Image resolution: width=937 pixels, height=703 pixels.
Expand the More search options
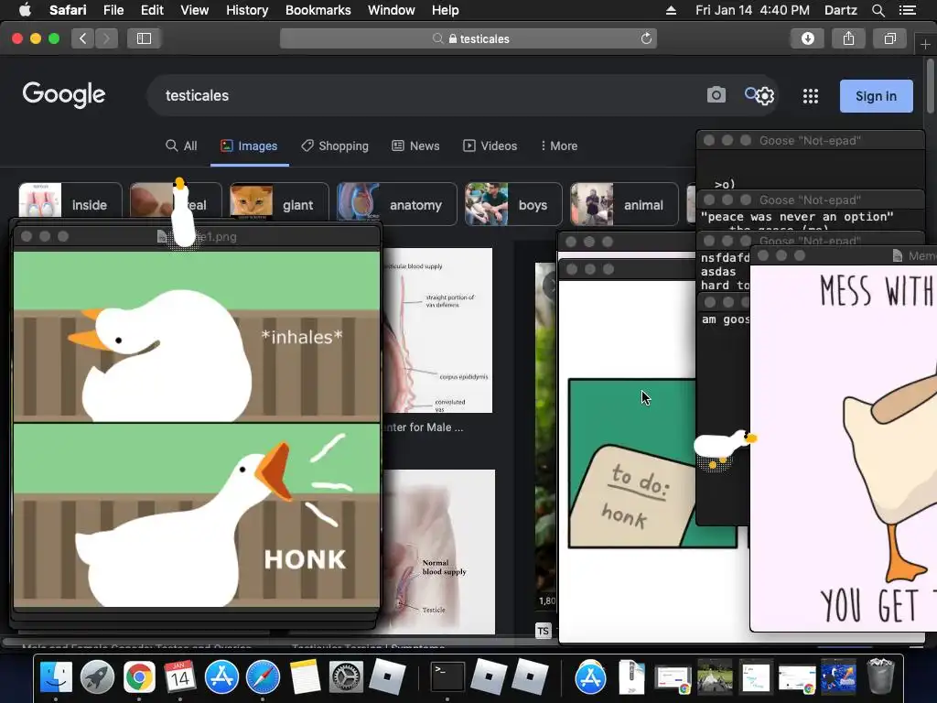[559, 146]
